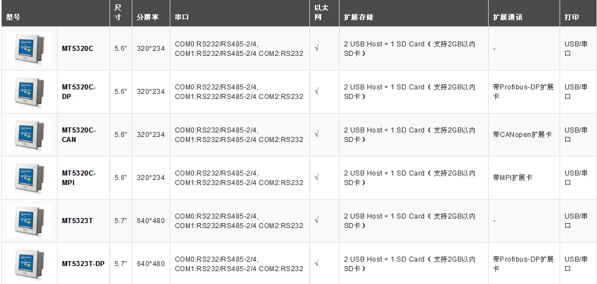Click the 型号 column header
The width and height of the screenshot is (597, 284).
tap(13, 17)
